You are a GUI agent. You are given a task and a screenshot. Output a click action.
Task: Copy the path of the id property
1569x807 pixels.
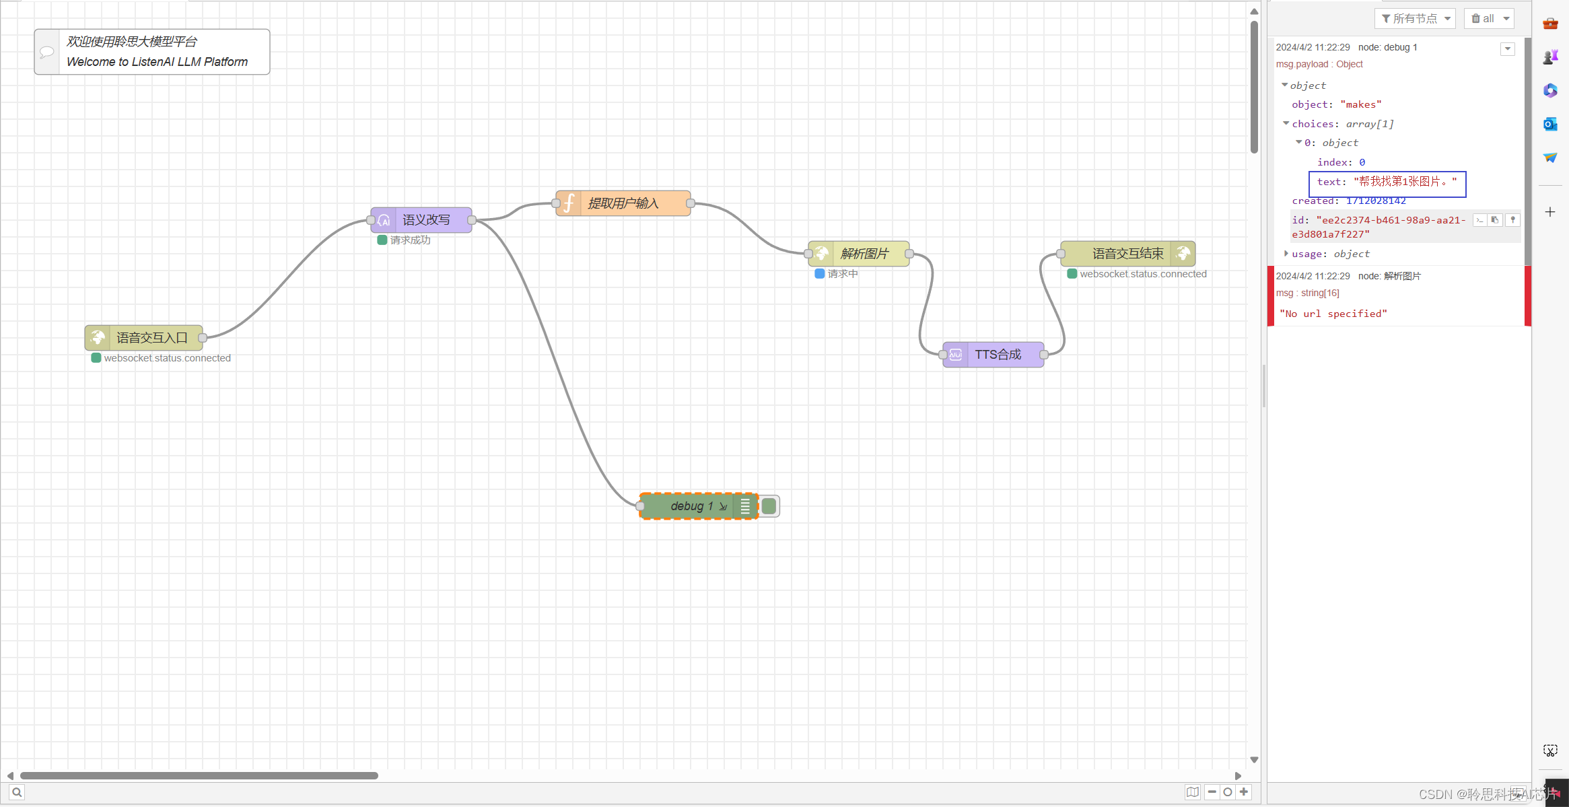[x=1479, y=220]
